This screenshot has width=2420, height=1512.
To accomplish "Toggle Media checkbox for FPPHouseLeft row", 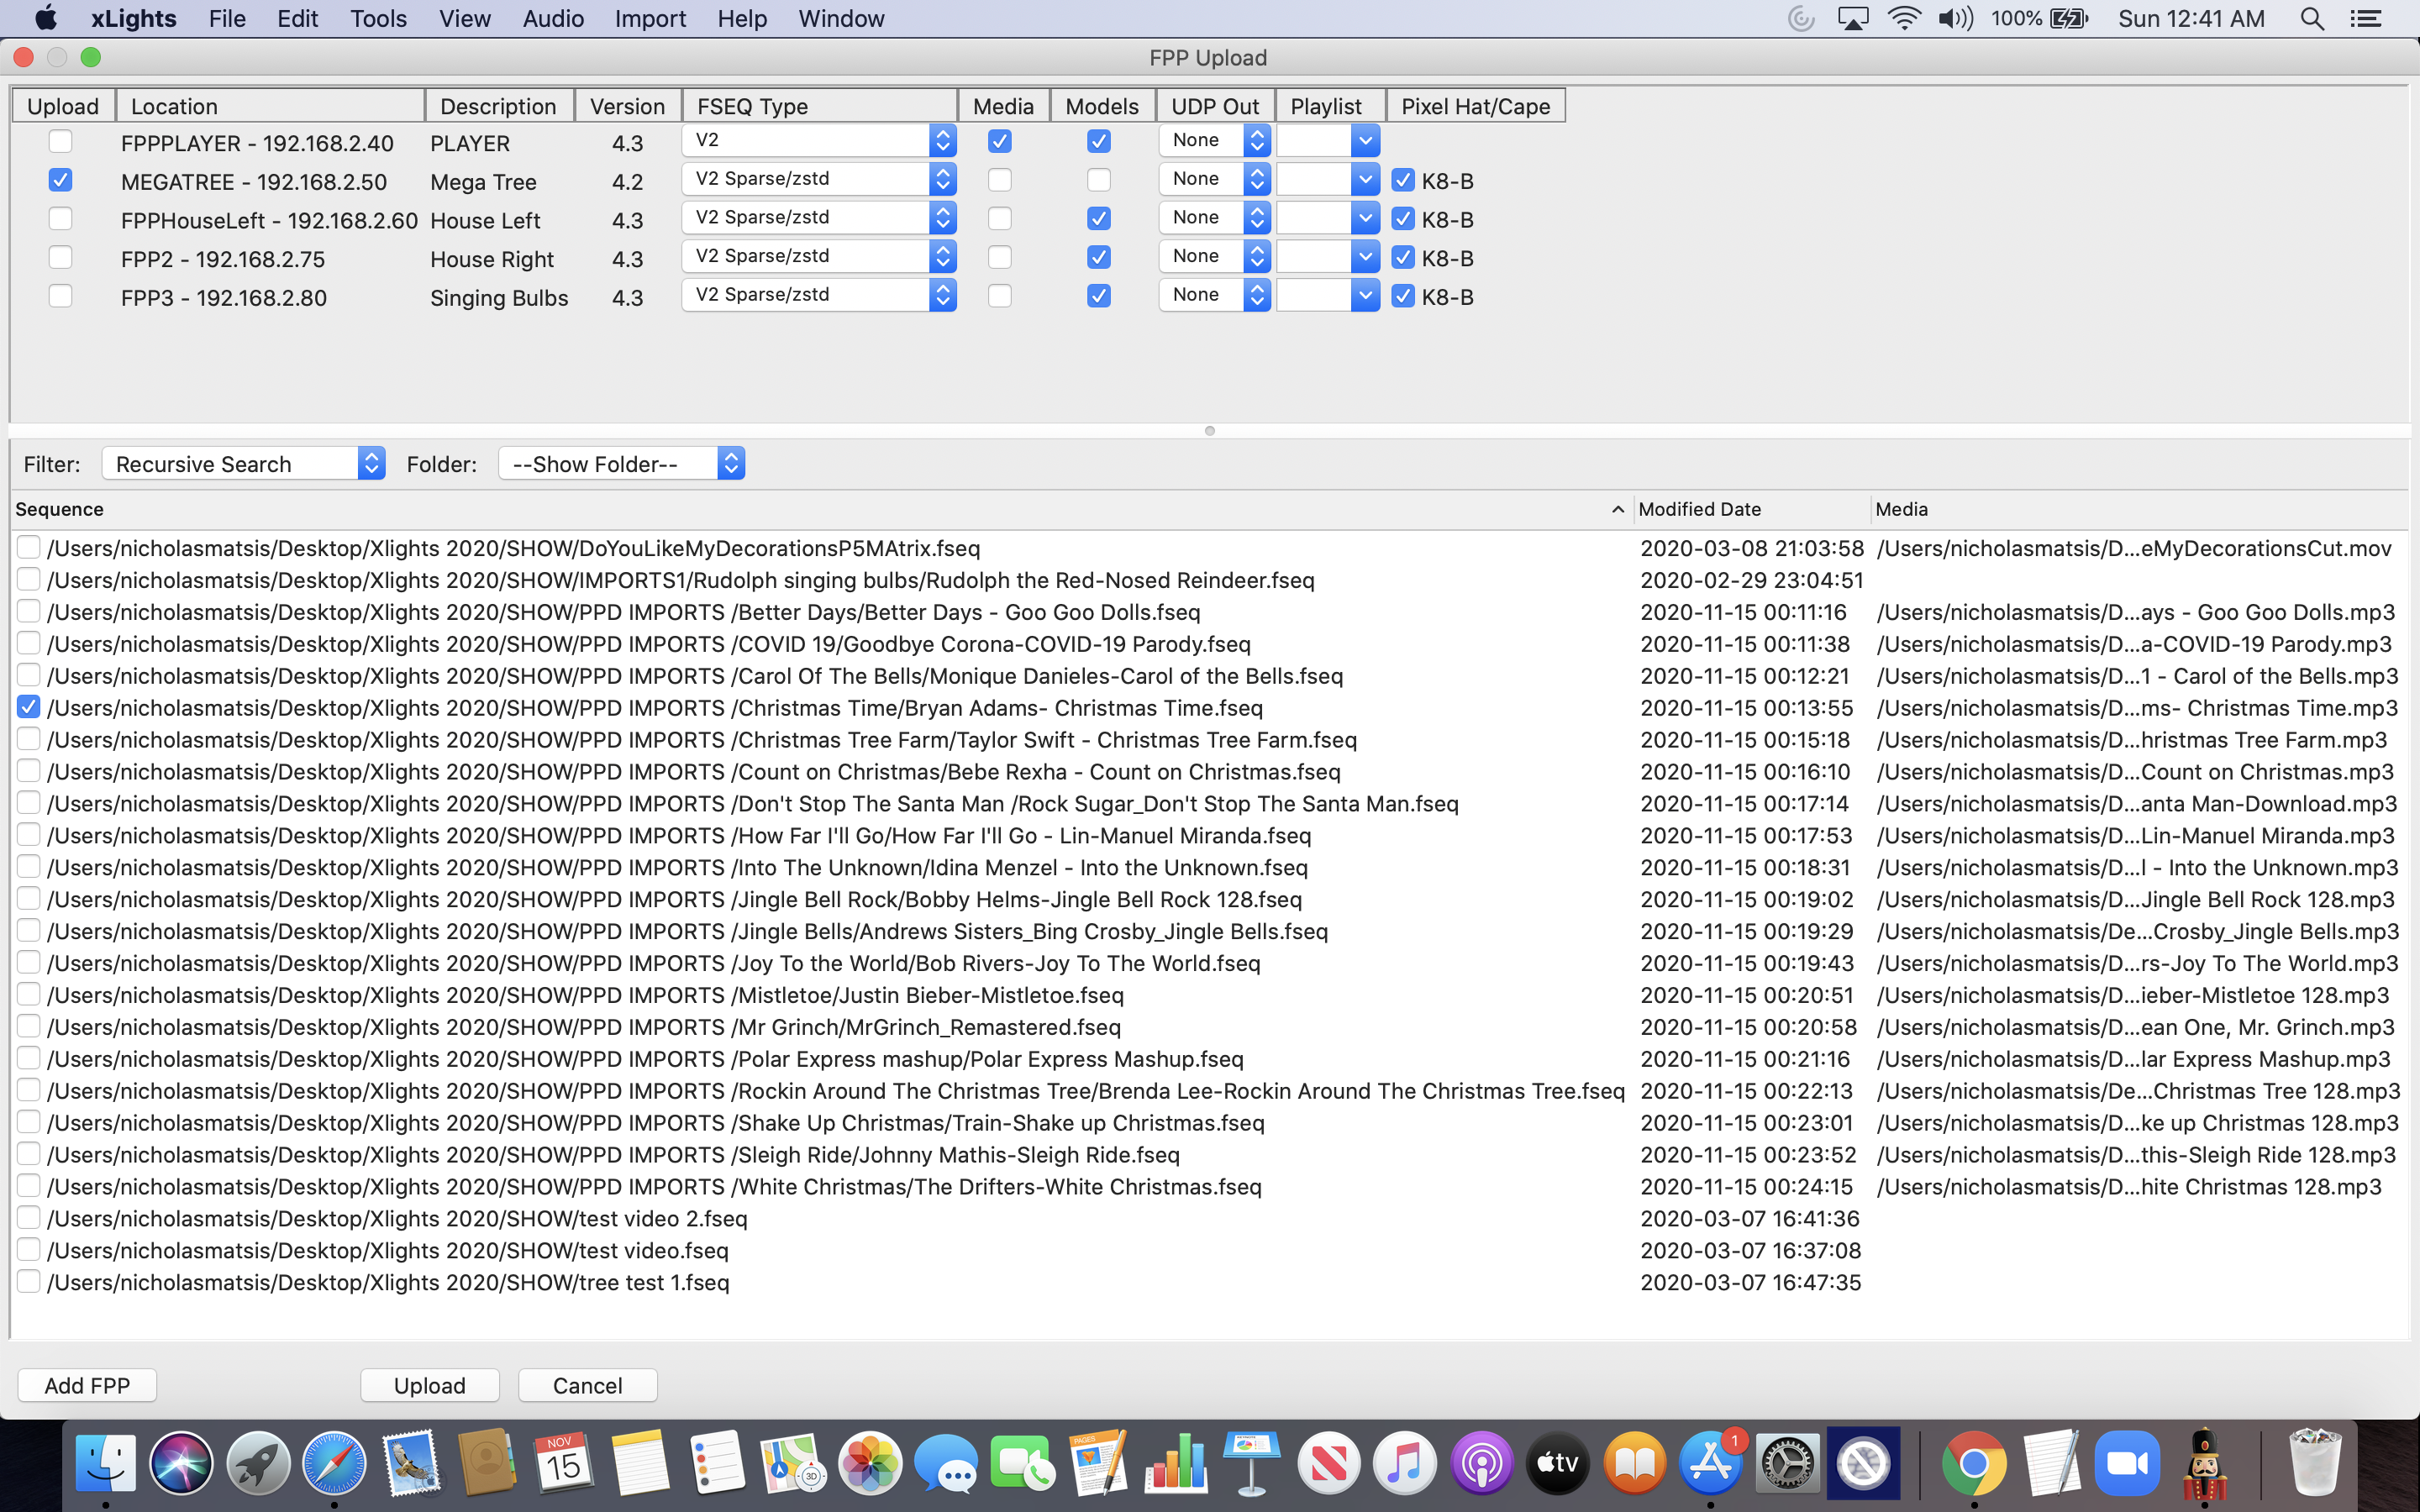I will tap(999, 218).
